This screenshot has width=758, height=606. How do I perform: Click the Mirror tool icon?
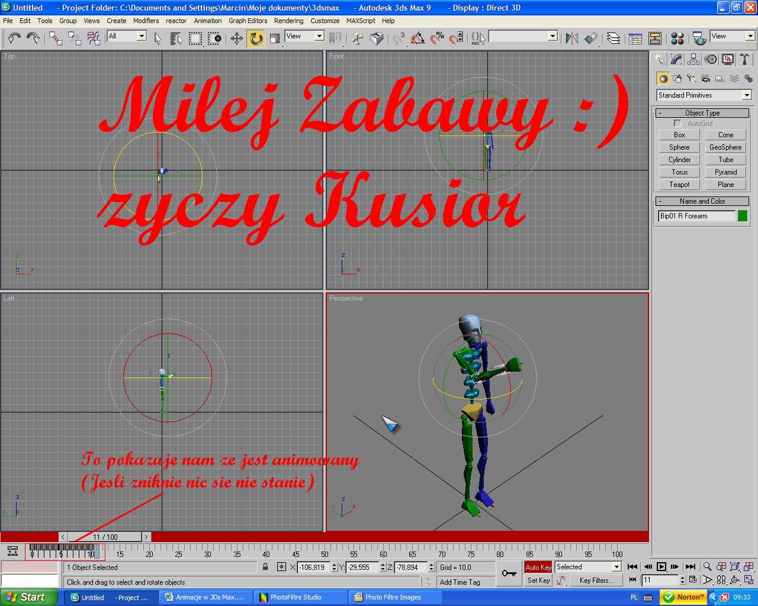click(x=571, y=38)
